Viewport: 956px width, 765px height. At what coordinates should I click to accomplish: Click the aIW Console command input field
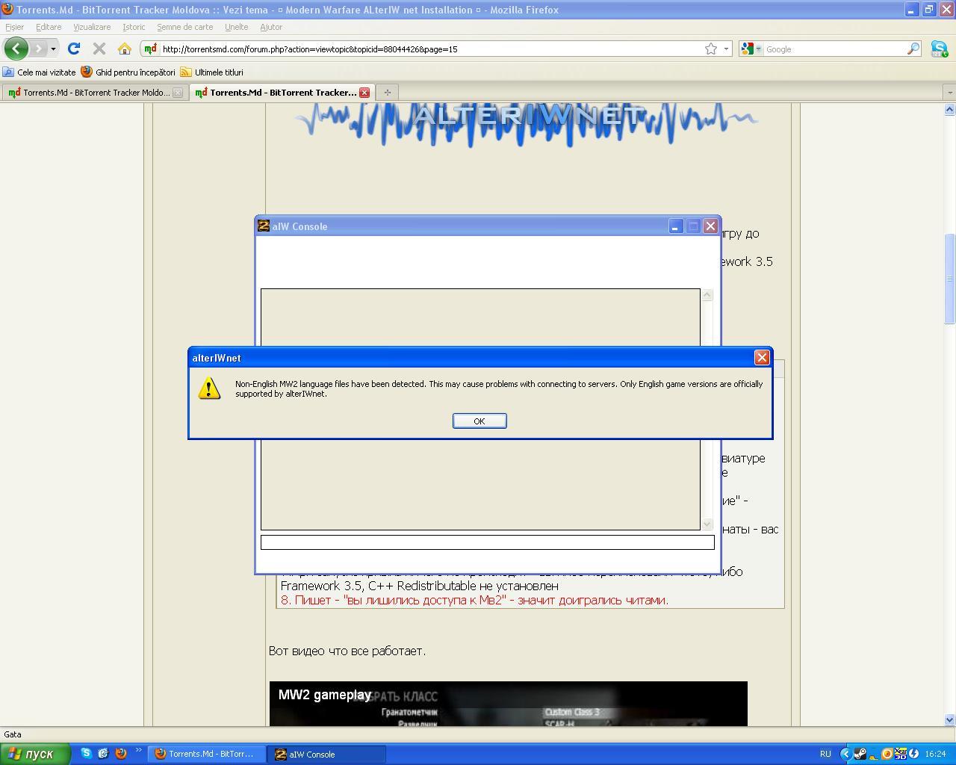(x=487, y=542)
